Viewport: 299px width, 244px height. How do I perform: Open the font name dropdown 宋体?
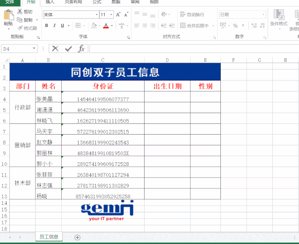point(96,14)
